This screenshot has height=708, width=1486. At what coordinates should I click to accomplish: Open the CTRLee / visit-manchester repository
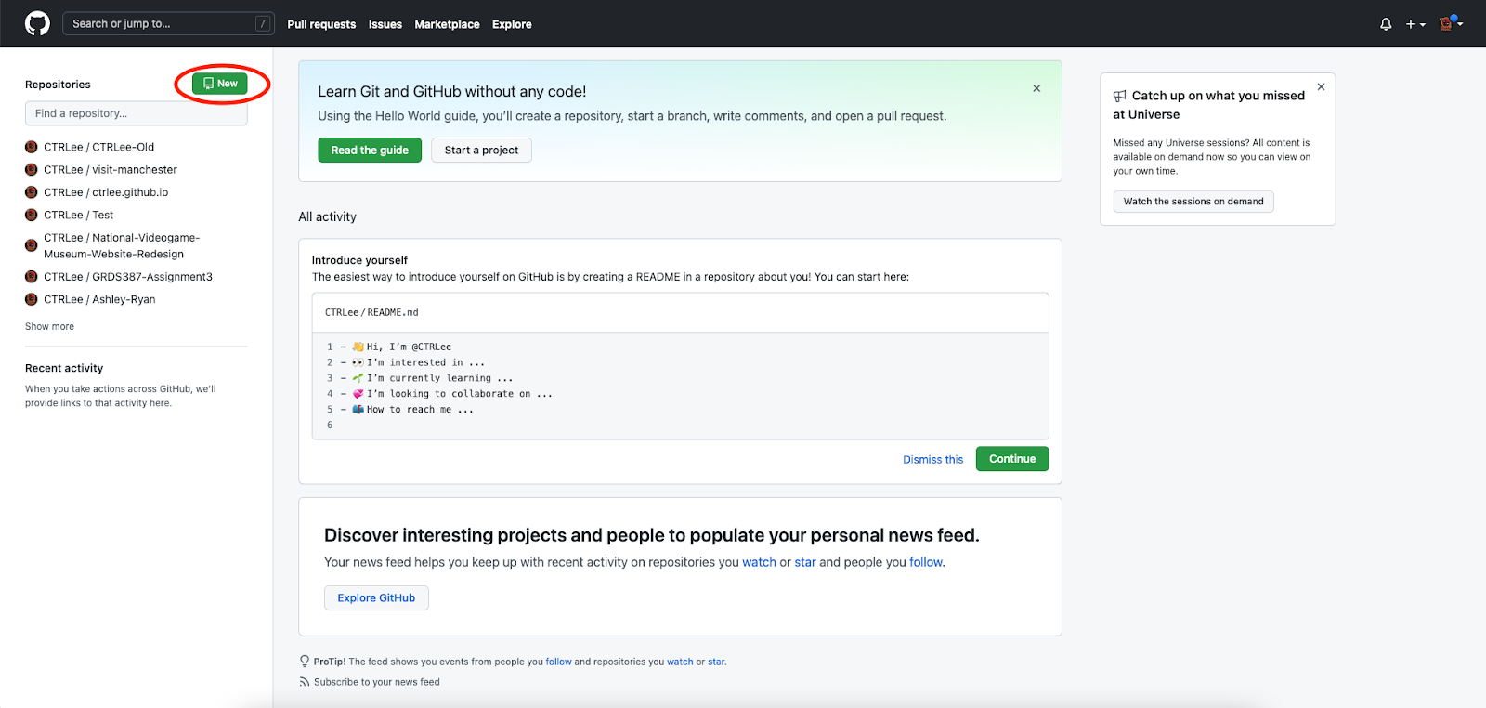[x=111, y=169]
